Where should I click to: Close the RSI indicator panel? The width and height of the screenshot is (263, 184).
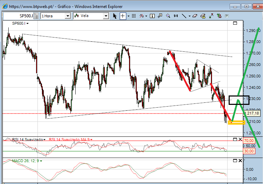(240, 139)
